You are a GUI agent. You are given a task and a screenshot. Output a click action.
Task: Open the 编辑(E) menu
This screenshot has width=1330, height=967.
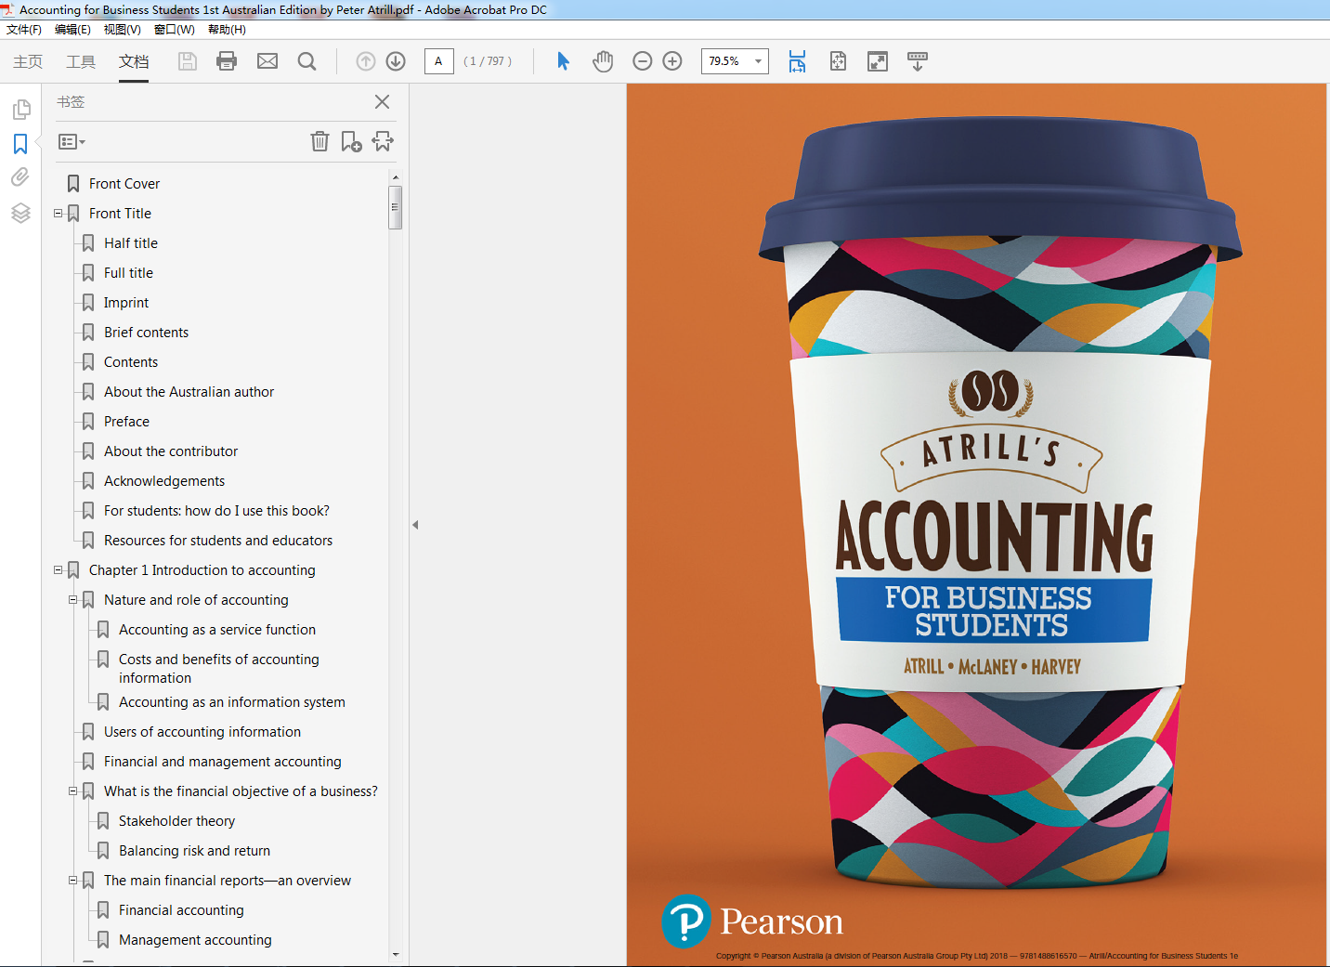72,30
